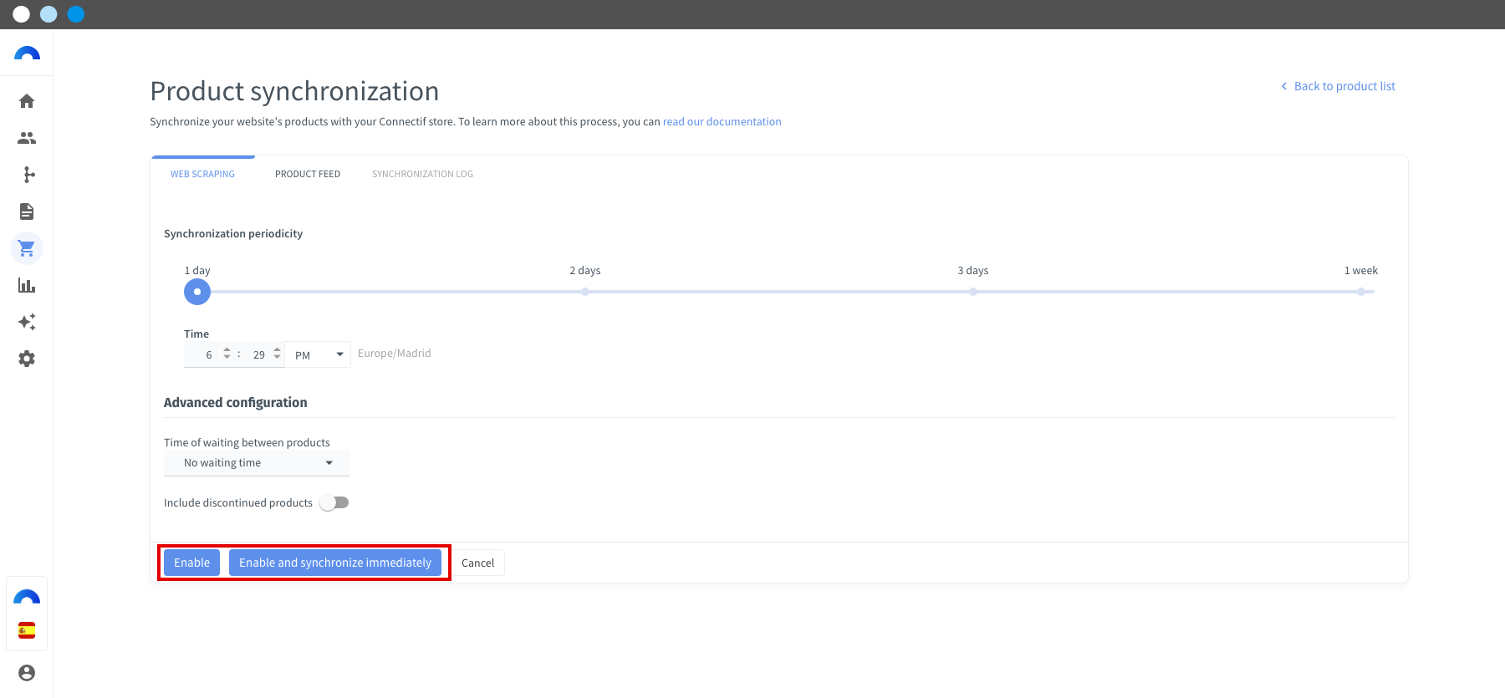Set periodicity slider to 3 days
This screenshot has height=698, width=1505.
click(973, 292)
